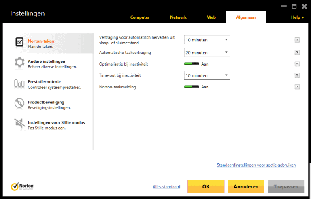Click Standaardinstellingen voor sectie gebruiken link
This screenshot has height=199, width=311.
tap(256, 165)
